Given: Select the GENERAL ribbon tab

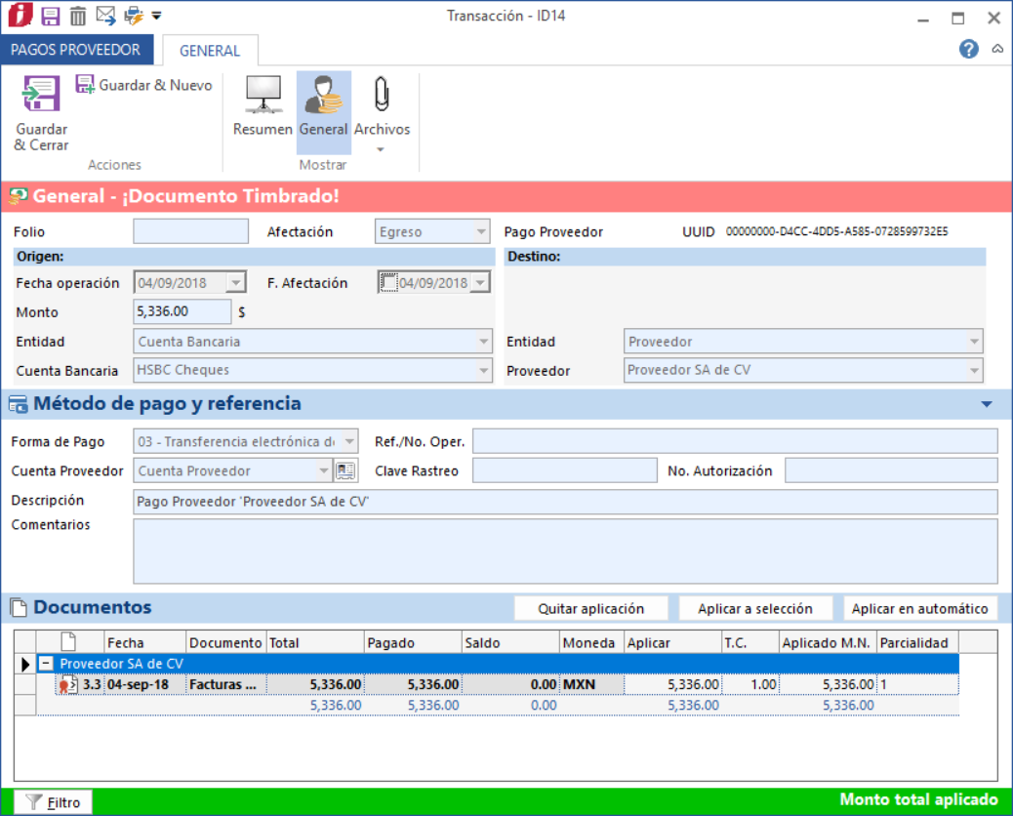Looking at the screenshot, I should 210,51.
